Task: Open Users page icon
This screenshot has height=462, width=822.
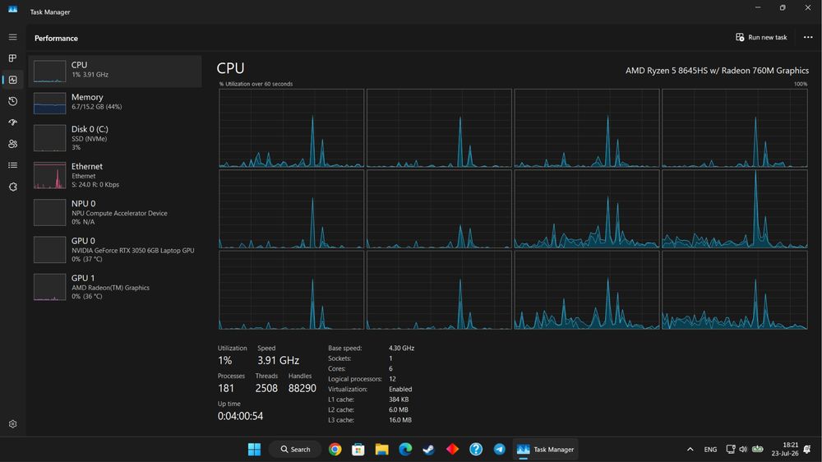Action: pyautogui.click(x=12, y=144)
